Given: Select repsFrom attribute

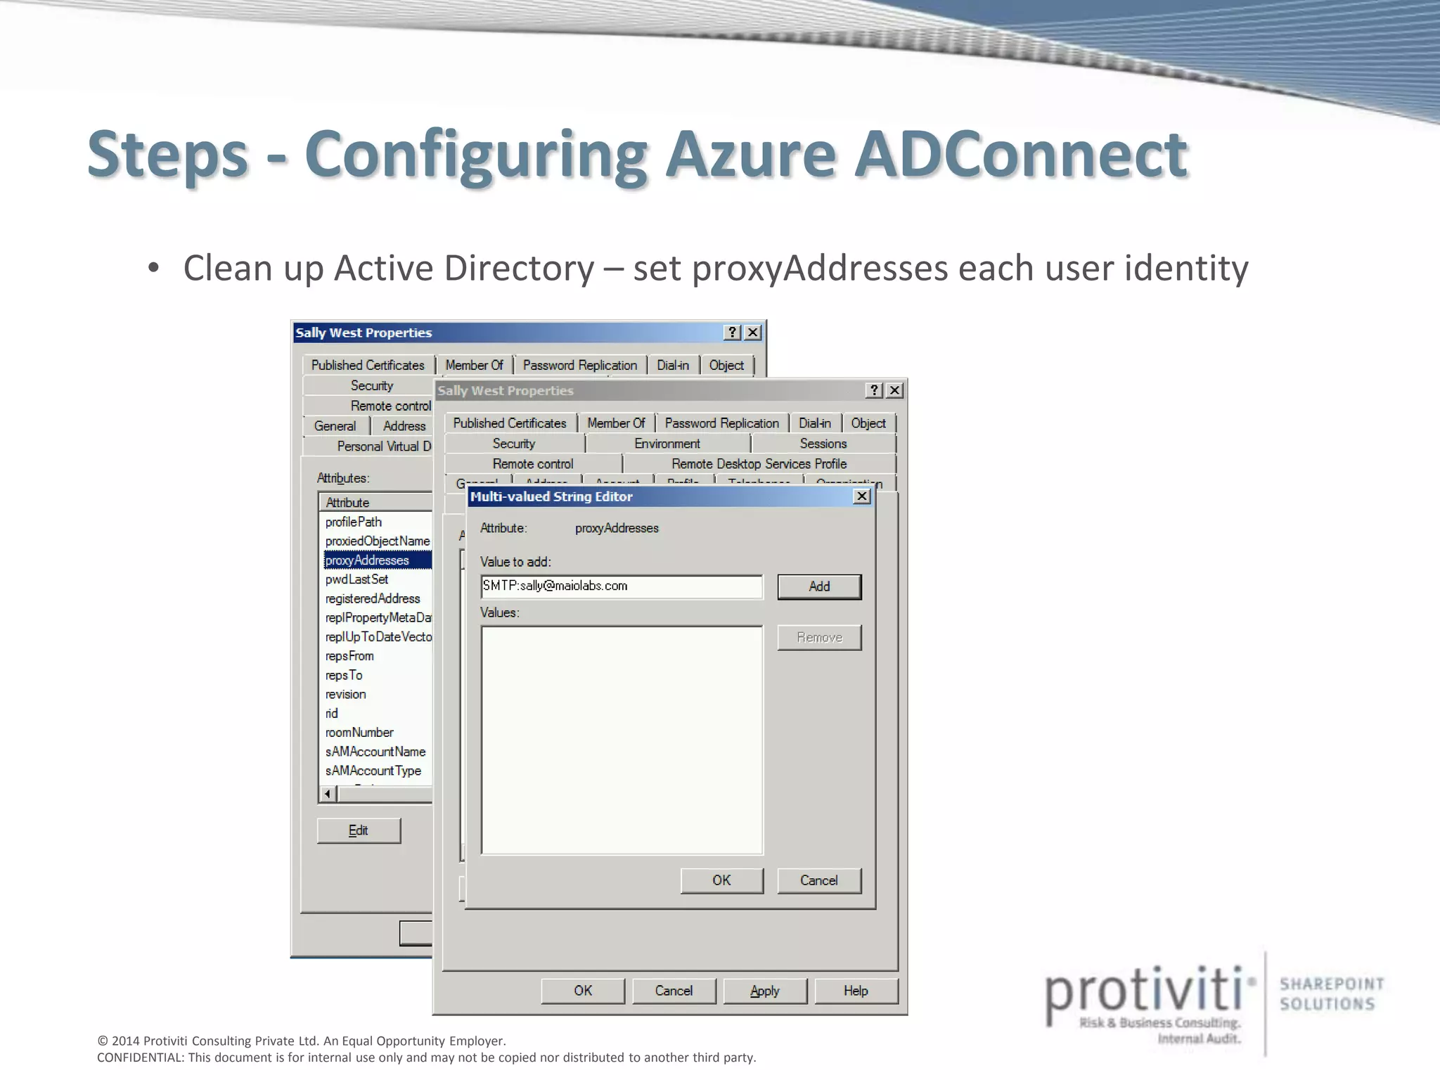Looking at the screenshot, I should [x=349, y=656].
